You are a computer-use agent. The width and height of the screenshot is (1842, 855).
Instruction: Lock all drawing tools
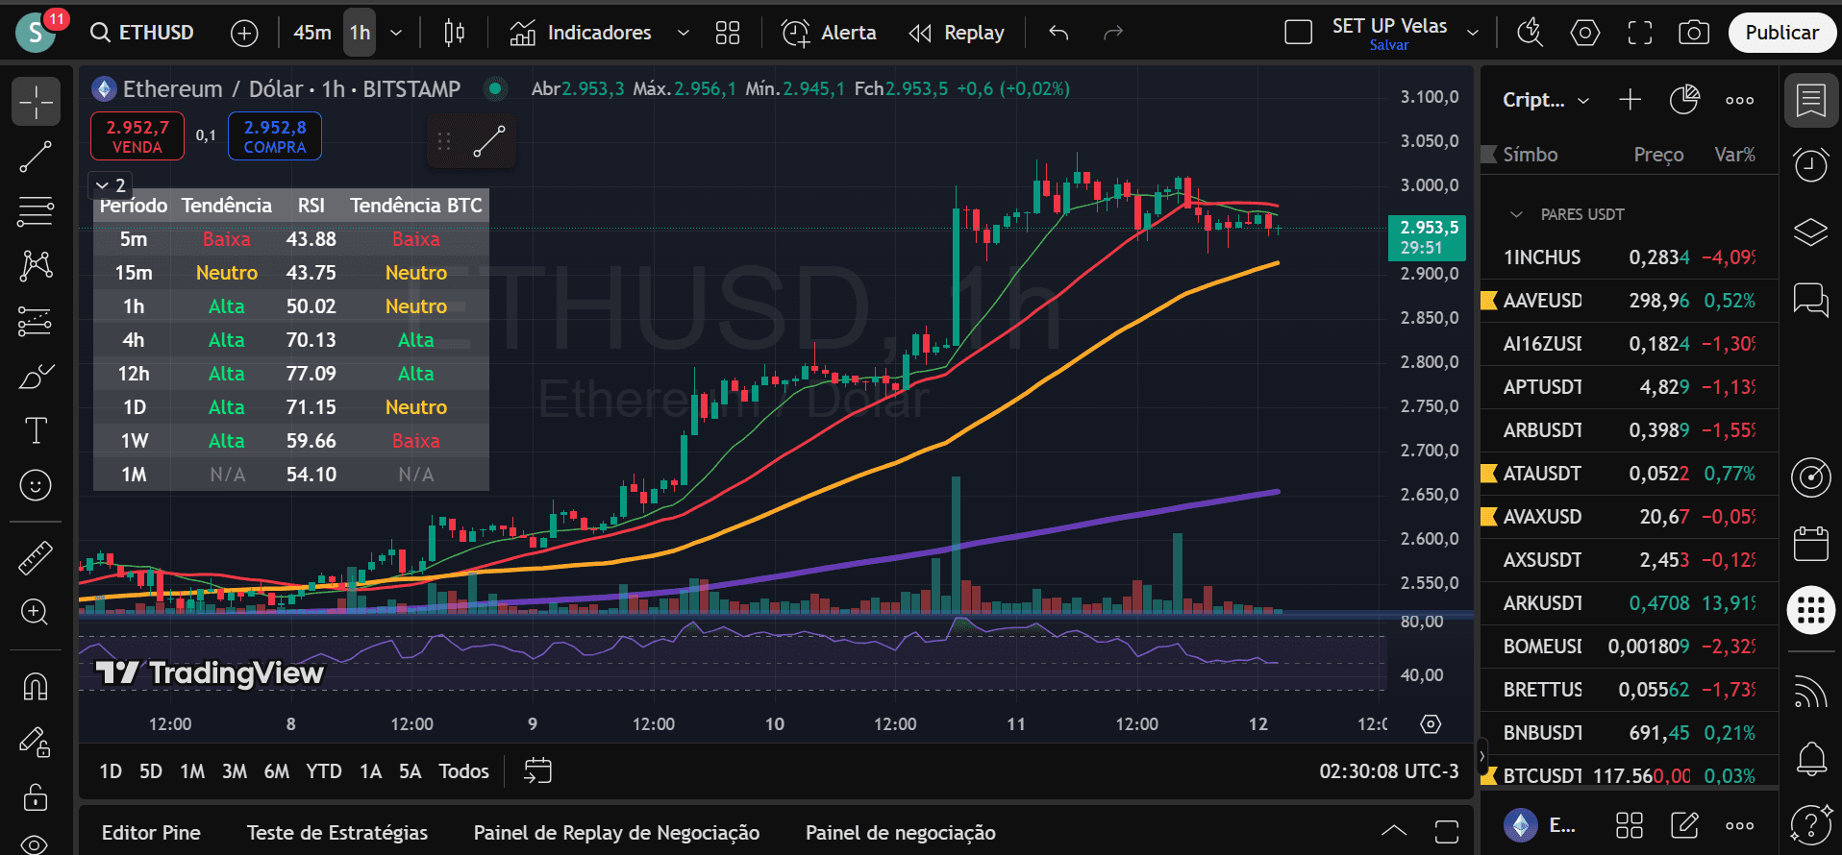[37, 796]
